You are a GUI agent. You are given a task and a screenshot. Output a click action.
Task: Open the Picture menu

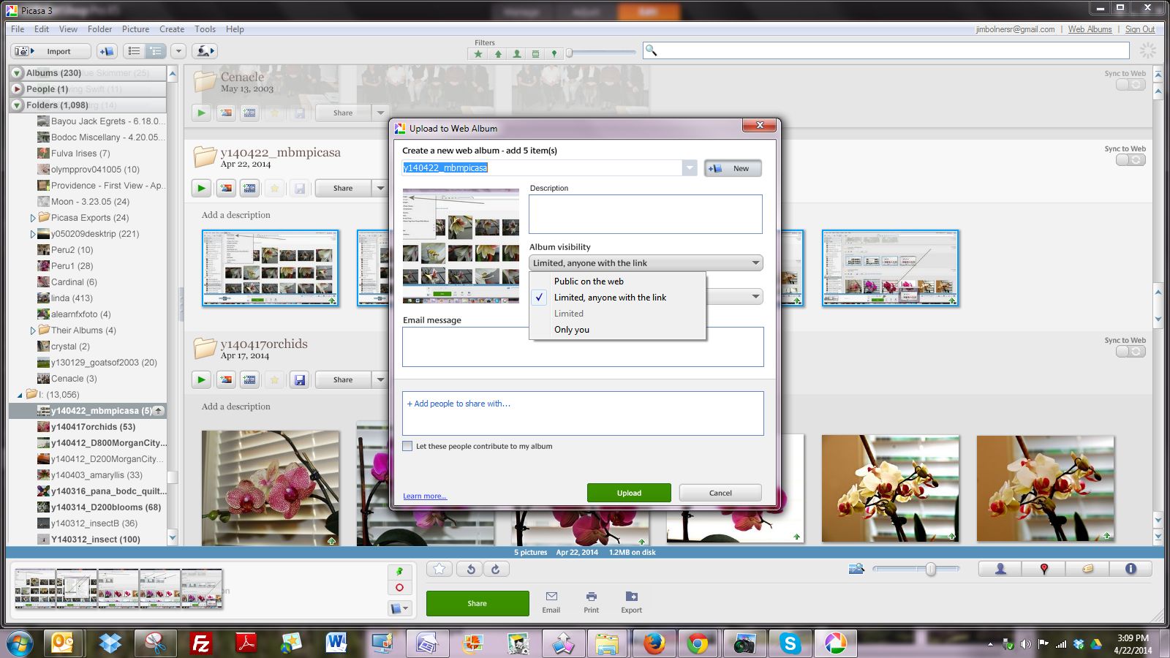click(x=135, y=29)
